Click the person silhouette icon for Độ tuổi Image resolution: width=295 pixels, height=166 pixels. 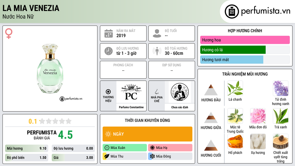point(157,33)
